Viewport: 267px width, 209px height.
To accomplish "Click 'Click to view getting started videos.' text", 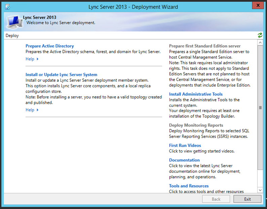I will (x=202, y=151).
